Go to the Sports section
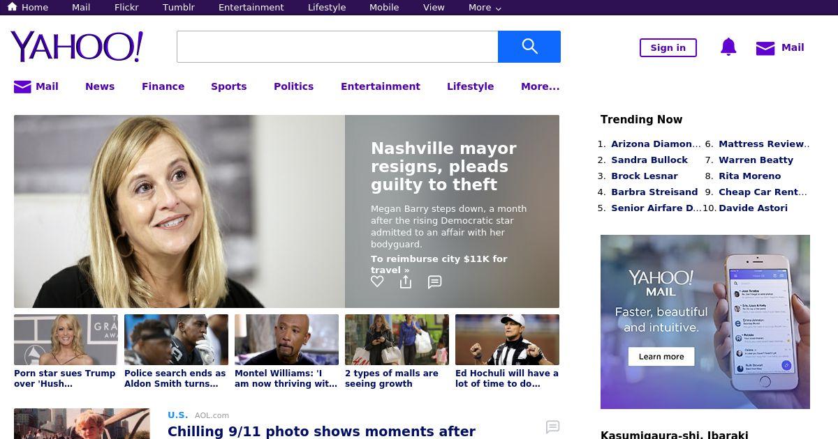 coord(229,86)
